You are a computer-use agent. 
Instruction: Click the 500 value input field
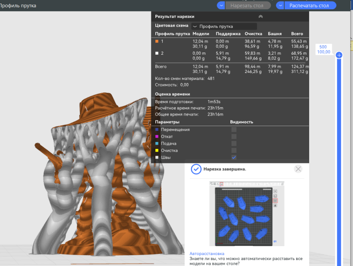(x=323, y=47)
